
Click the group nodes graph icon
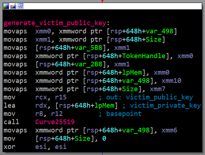(x=20, y=6)
